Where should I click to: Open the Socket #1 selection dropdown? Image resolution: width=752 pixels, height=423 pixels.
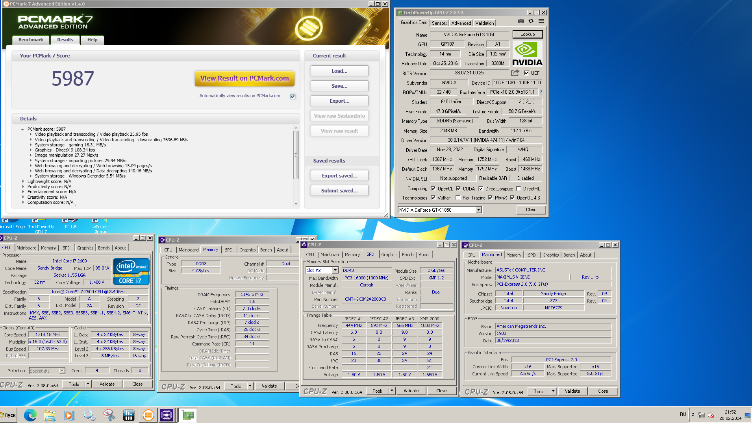pos(62,371)
